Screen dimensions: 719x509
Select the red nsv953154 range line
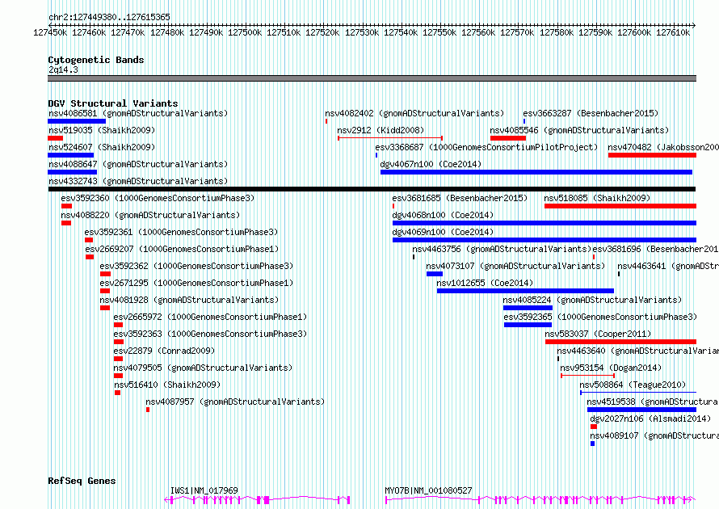click(x=587, y=376)
